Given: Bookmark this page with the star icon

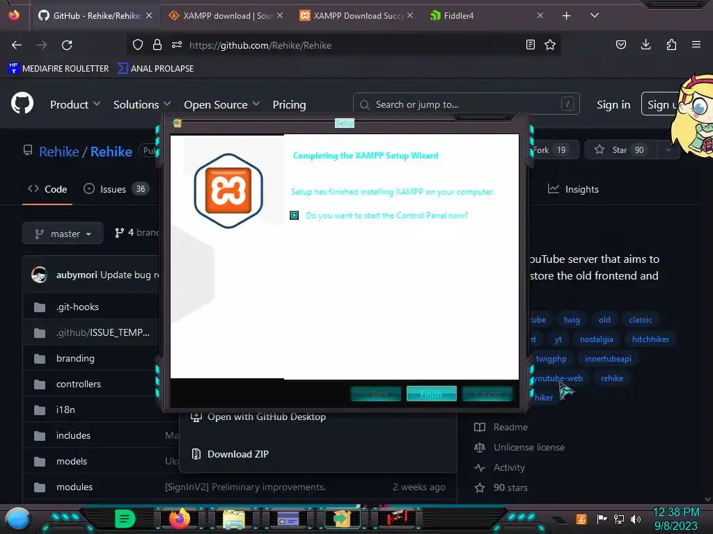Looking at the screenshot, I should pyautogui.click(x=550, y=44).
